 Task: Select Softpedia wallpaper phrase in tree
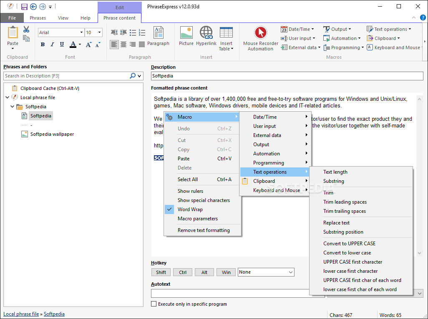52,134
